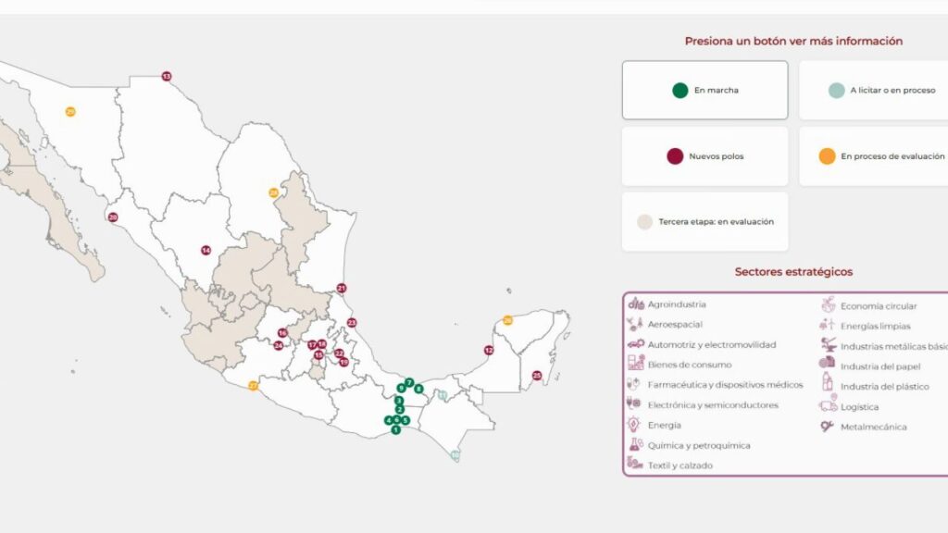
Task: Click the Química y petroquímica flask icon
Action: point(635,445)
